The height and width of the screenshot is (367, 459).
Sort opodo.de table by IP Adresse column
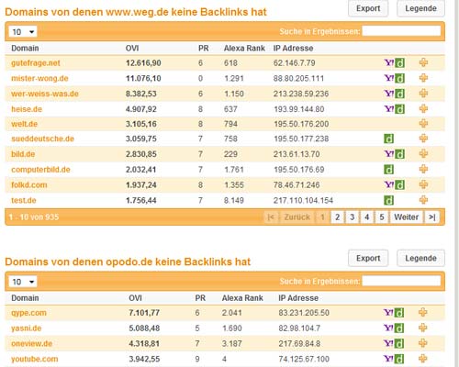(298, 298)
